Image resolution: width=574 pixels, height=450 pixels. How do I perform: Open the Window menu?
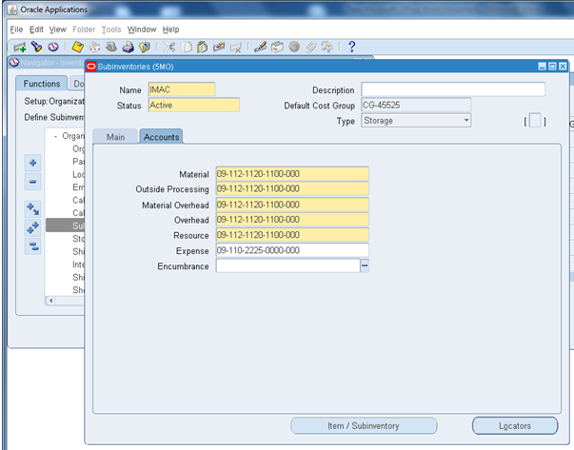[x=142, y=29]
